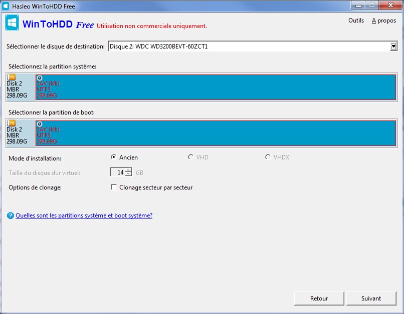
Task: Click the disk icon in boot partition list
Action: point(12,123)
